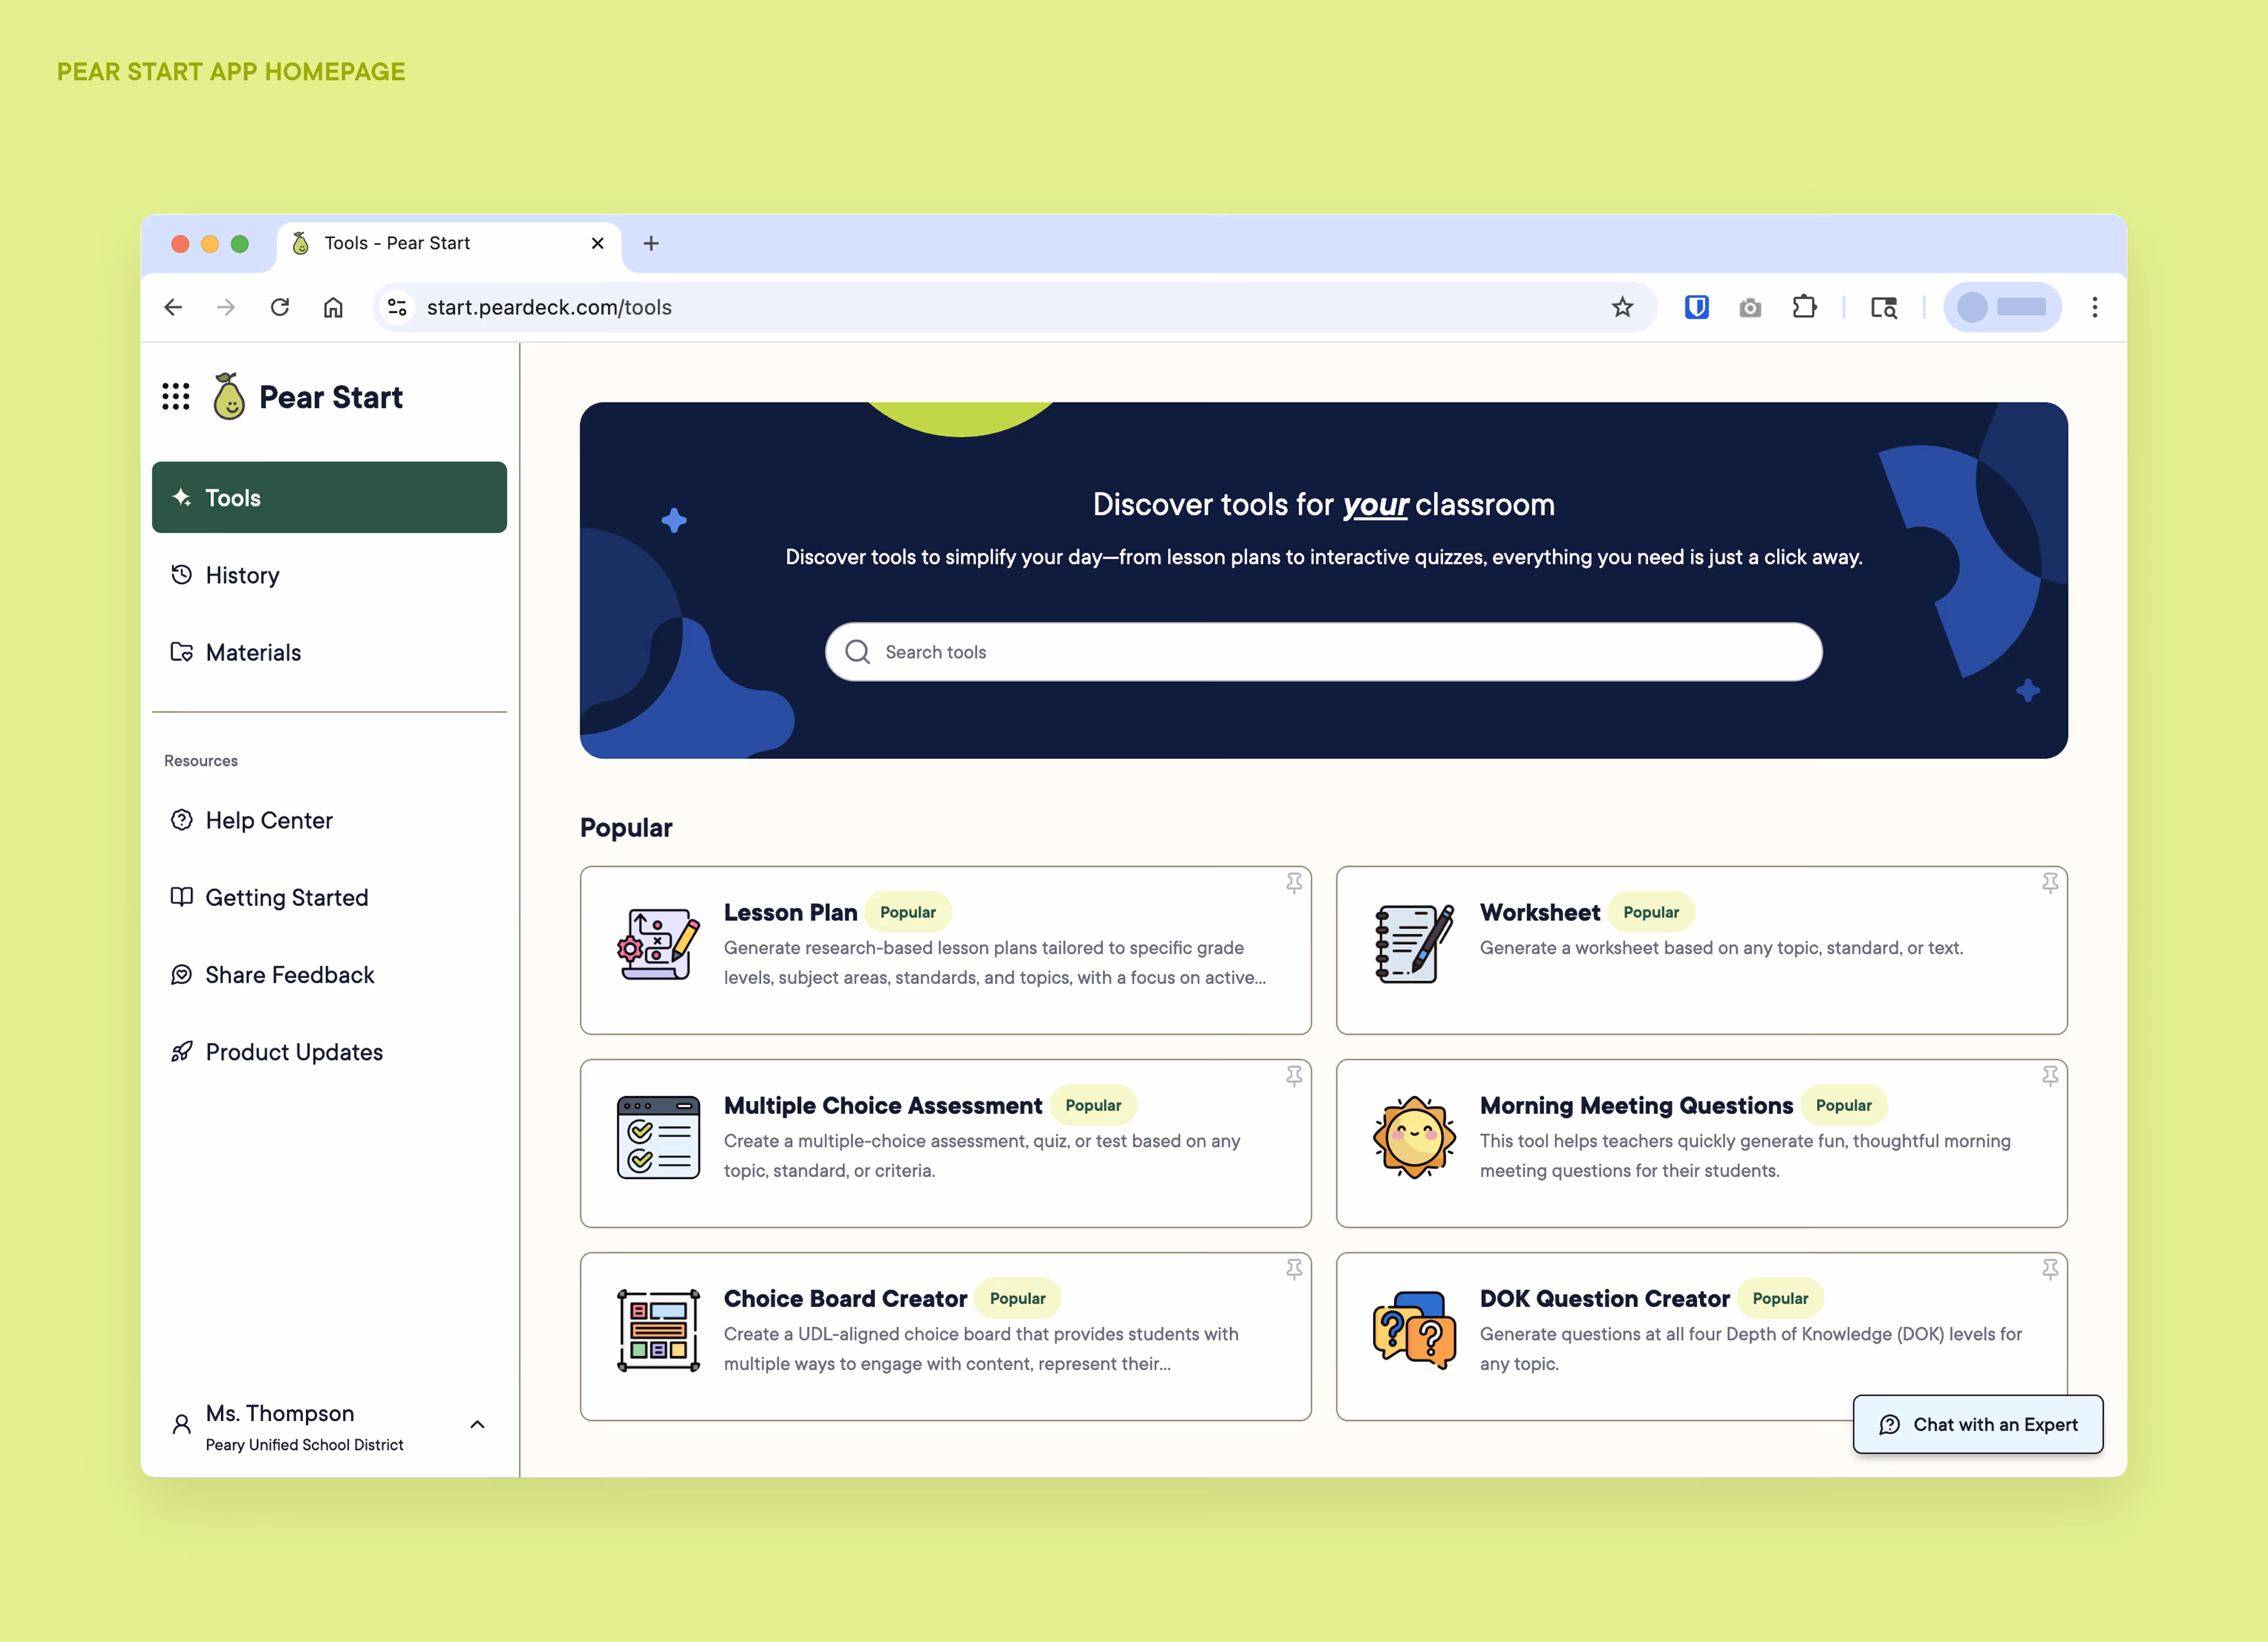
Task: Pin the Lesson Plan tool card
Action: pos(1294,883)
